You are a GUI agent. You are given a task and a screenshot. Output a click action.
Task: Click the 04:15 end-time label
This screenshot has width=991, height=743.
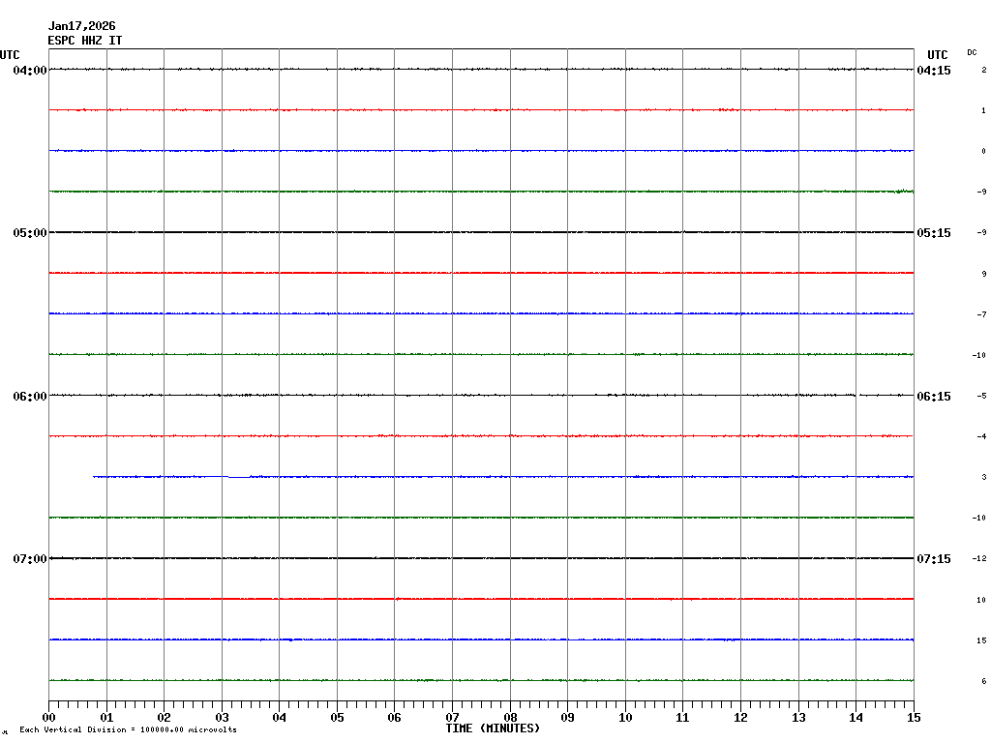[934, 71]
